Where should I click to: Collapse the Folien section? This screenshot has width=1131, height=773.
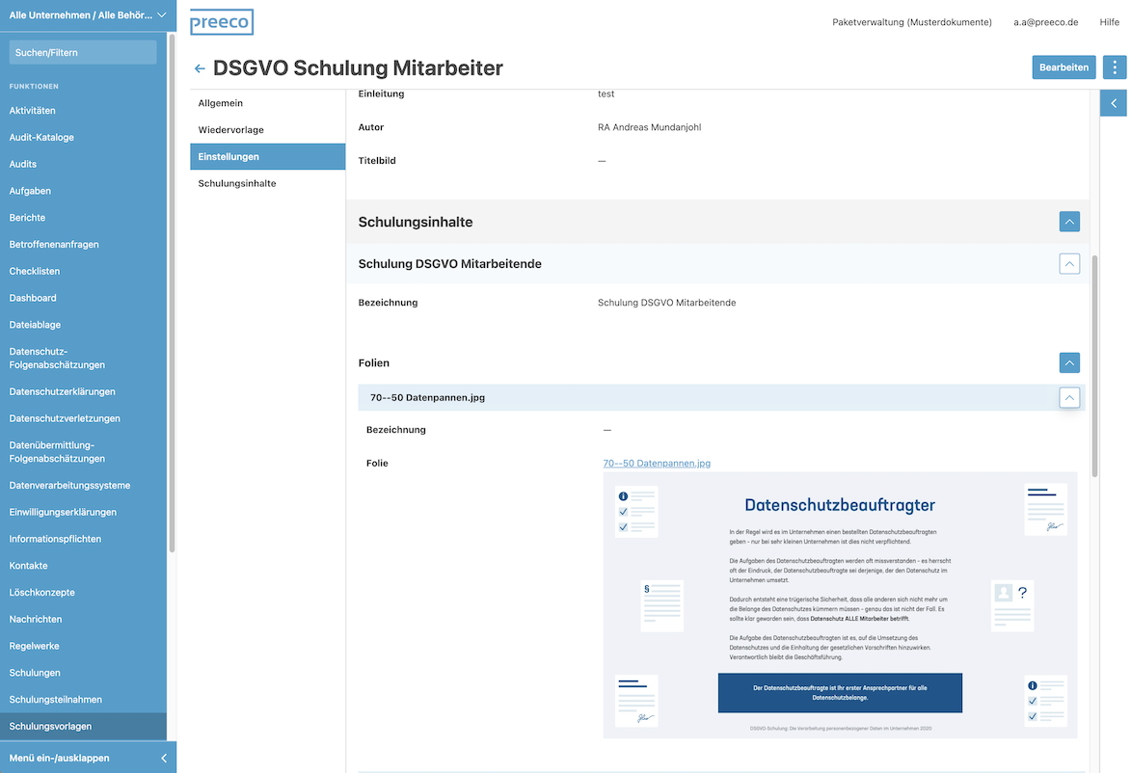coord(1069,362)
